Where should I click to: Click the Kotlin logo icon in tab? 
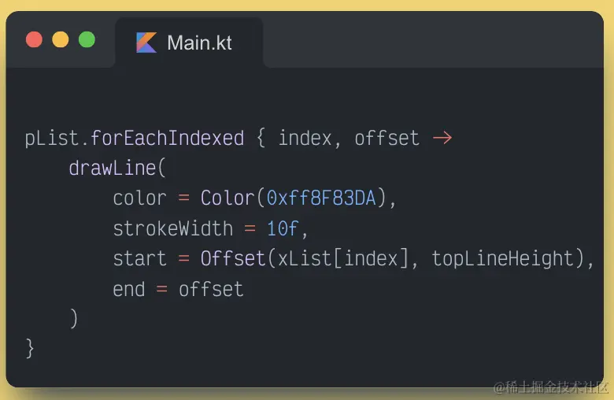point(146,43)
